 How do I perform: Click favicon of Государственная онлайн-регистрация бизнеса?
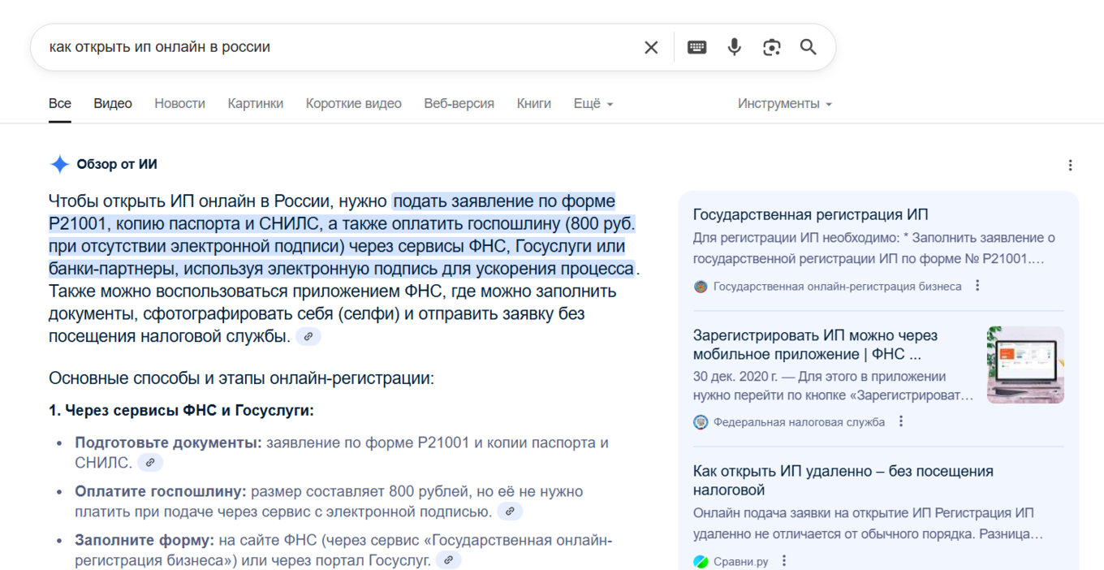(x=701, y=287)
